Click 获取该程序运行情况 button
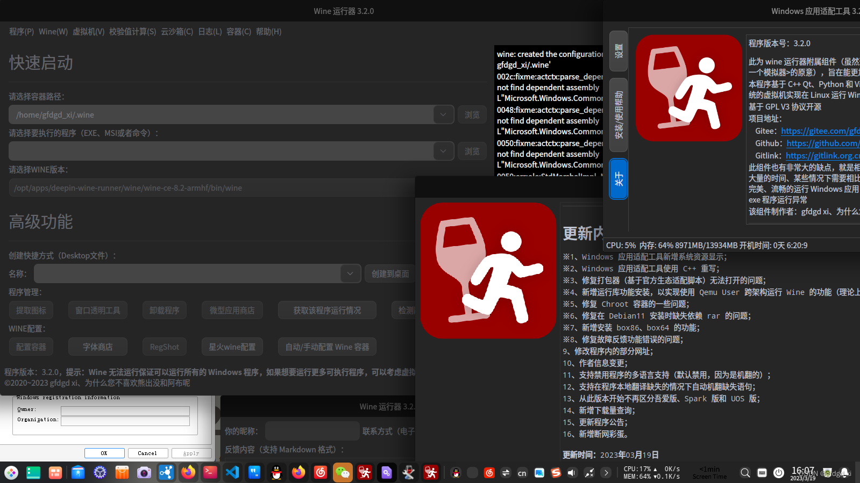This screenshot has width=860, height=483. 327,310
